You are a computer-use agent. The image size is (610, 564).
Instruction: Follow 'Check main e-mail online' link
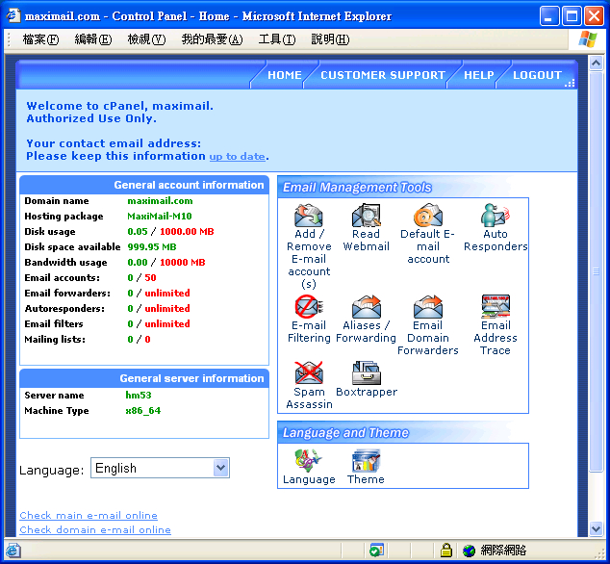click(89, 516)
